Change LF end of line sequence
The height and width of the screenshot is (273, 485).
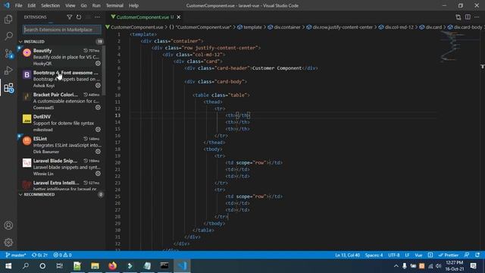(x=407, y=255)
